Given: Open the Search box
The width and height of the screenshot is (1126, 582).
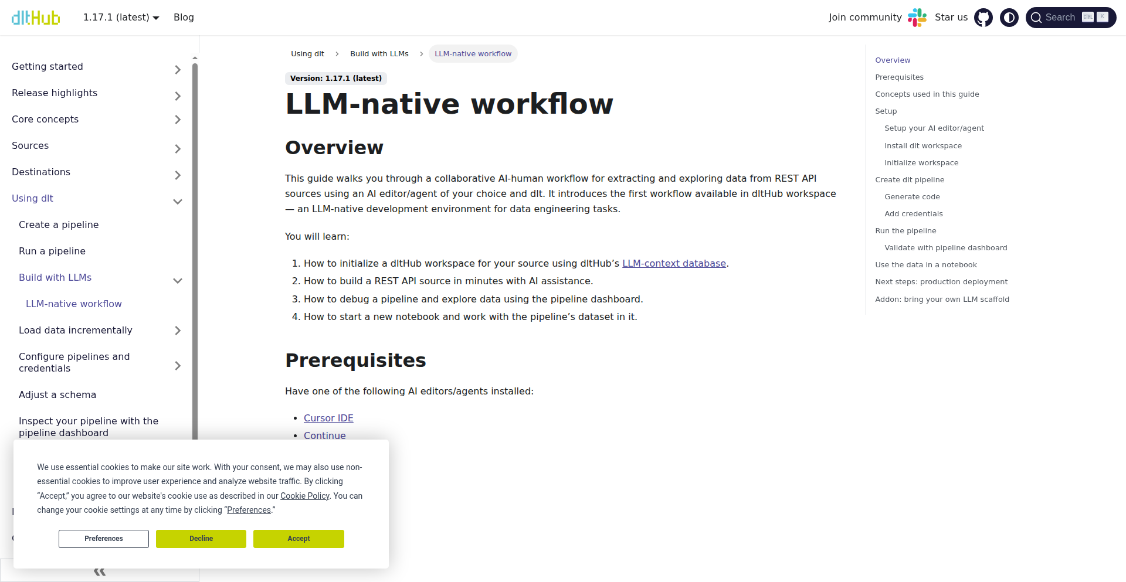Looking at the screenshot, I should tap(1071, 18).
